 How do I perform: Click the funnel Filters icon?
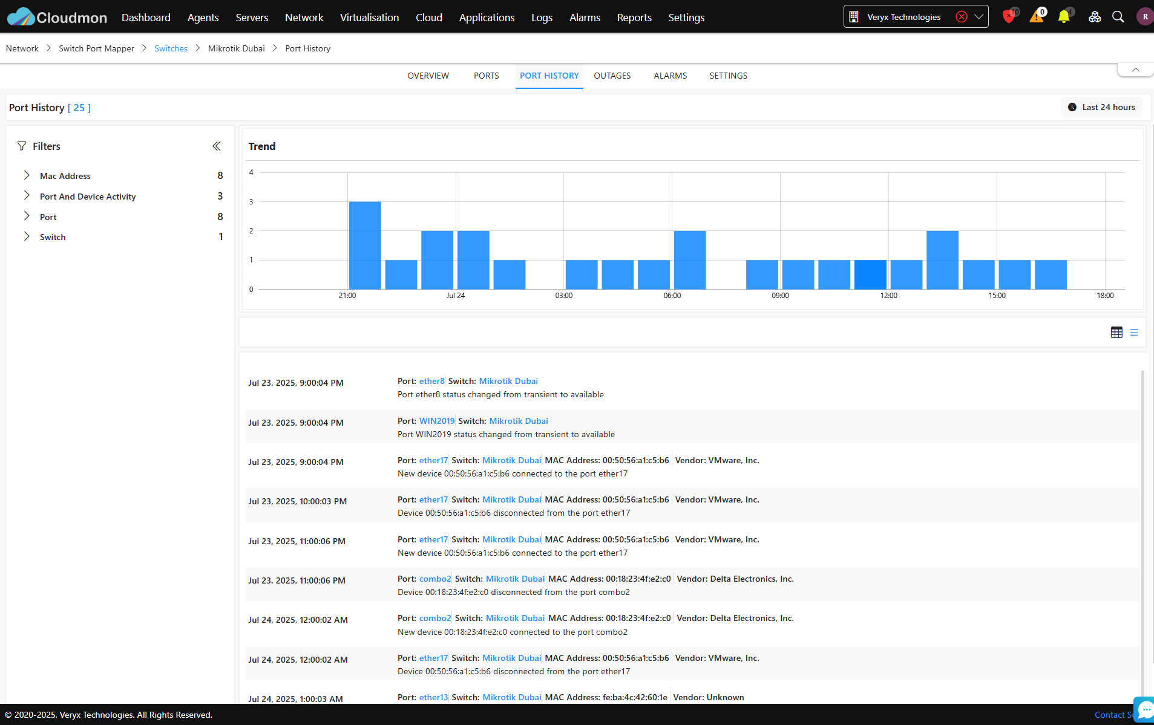[x=22, y=146]
